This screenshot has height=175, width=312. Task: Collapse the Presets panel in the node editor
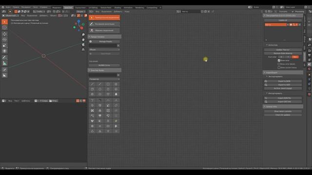[x=105, y=37]
